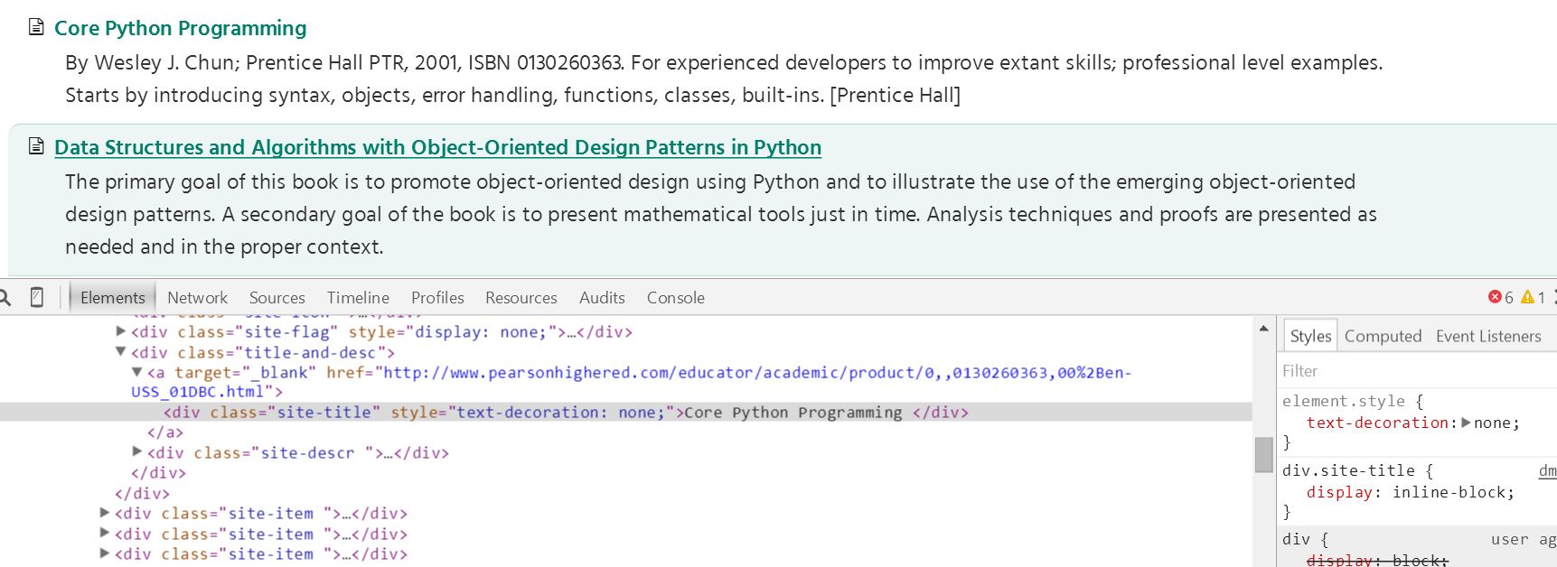
Task: Expand the text-decoration shorthand triangle
Action: 1466,423
